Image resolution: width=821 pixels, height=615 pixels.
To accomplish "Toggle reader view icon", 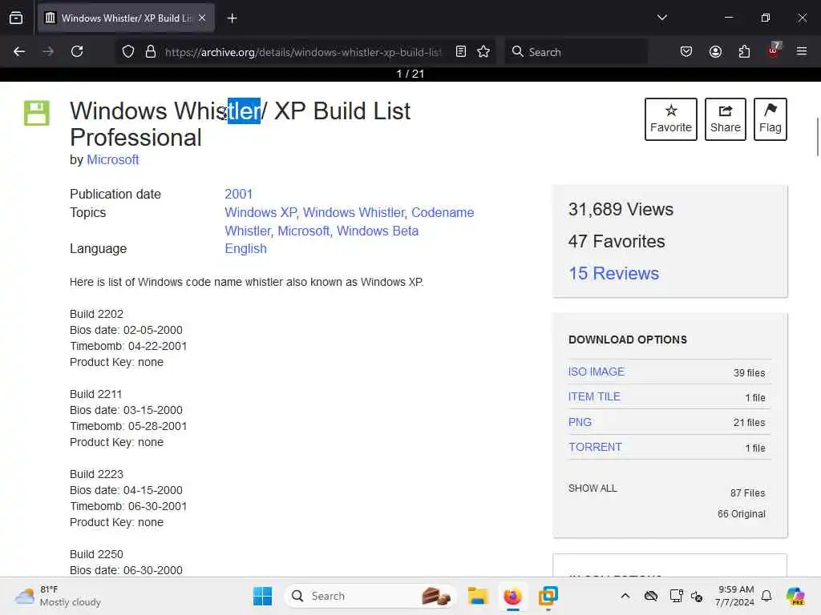I will (461, 51).
